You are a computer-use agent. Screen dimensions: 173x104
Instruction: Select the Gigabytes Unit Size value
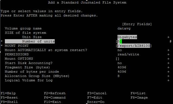127,37
